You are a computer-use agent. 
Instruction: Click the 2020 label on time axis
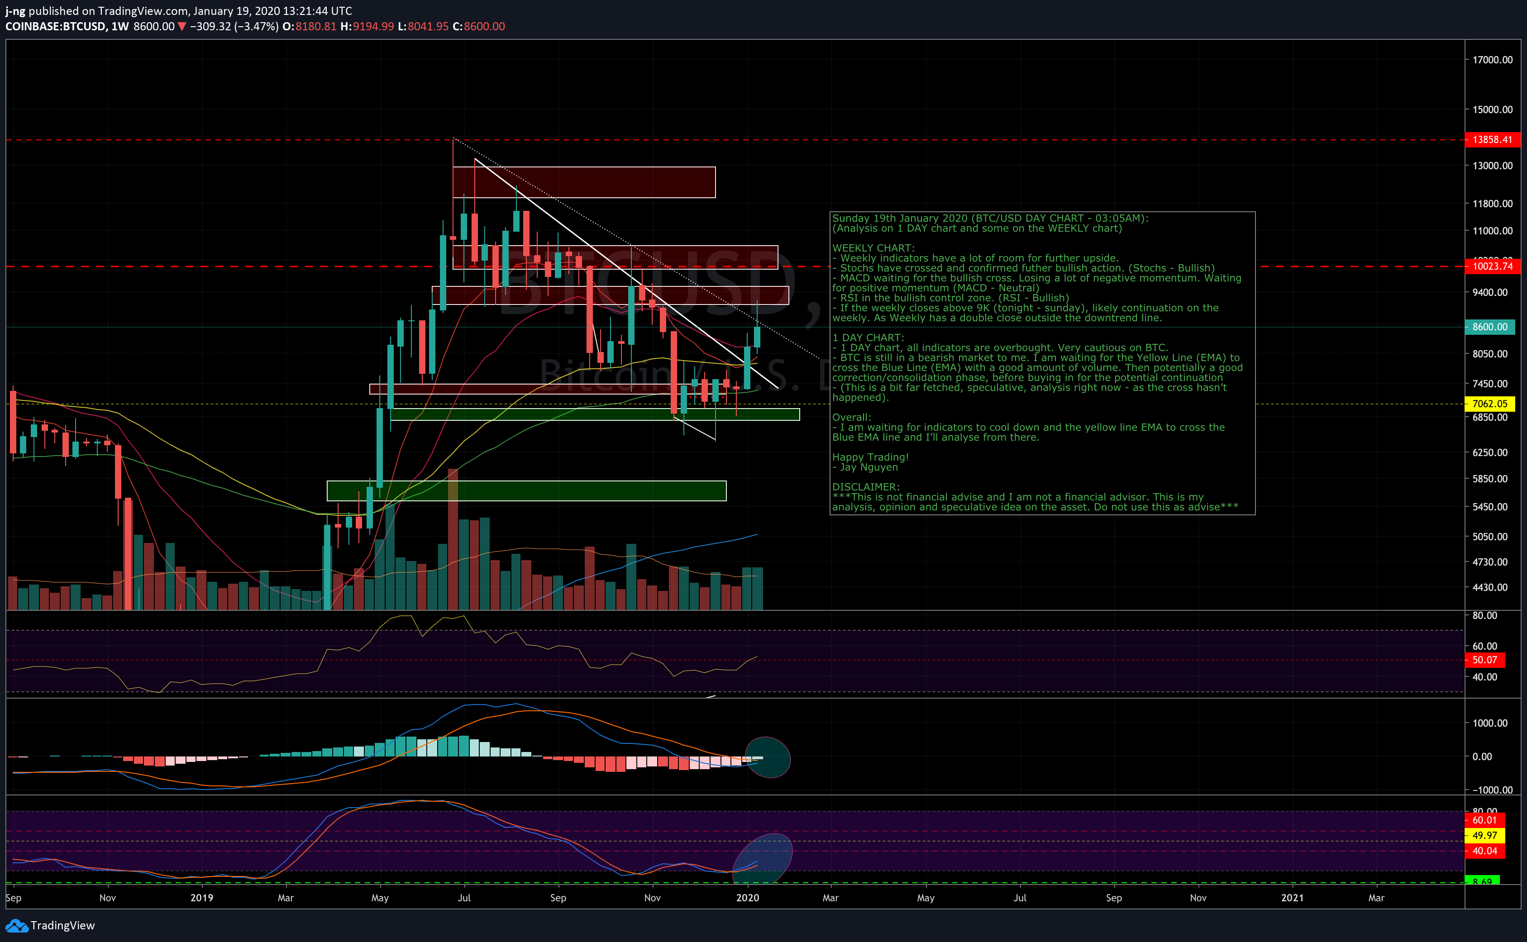pyautogui.click(x=748, y=898)
